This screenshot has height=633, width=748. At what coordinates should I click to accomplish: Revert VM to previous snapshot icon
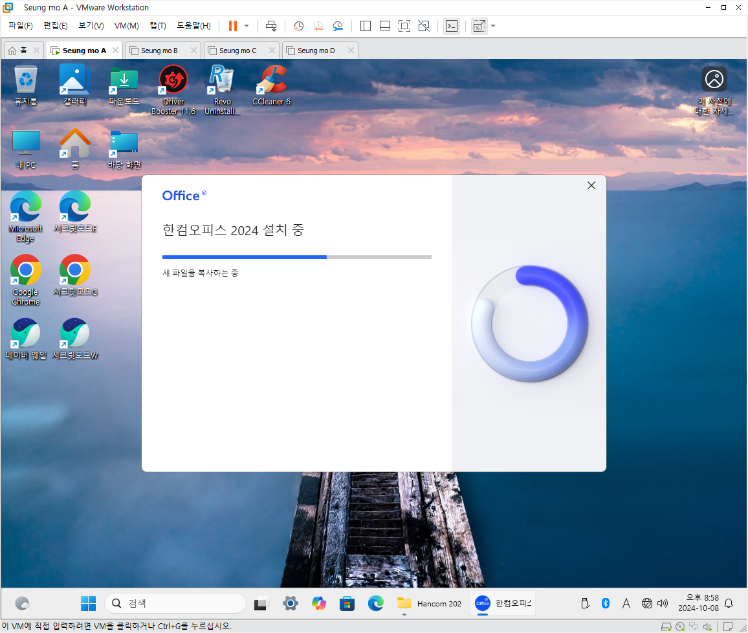click(318, 26)
